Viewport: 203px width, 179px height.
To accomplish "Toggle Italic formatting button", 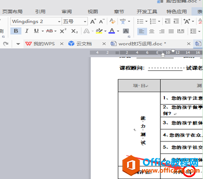I will [27, 31].
